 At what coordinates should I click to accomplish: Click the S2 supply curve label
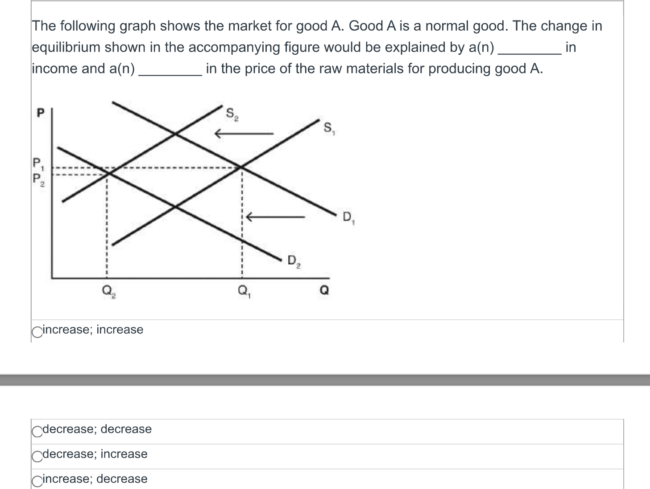(x=231, y=113)
